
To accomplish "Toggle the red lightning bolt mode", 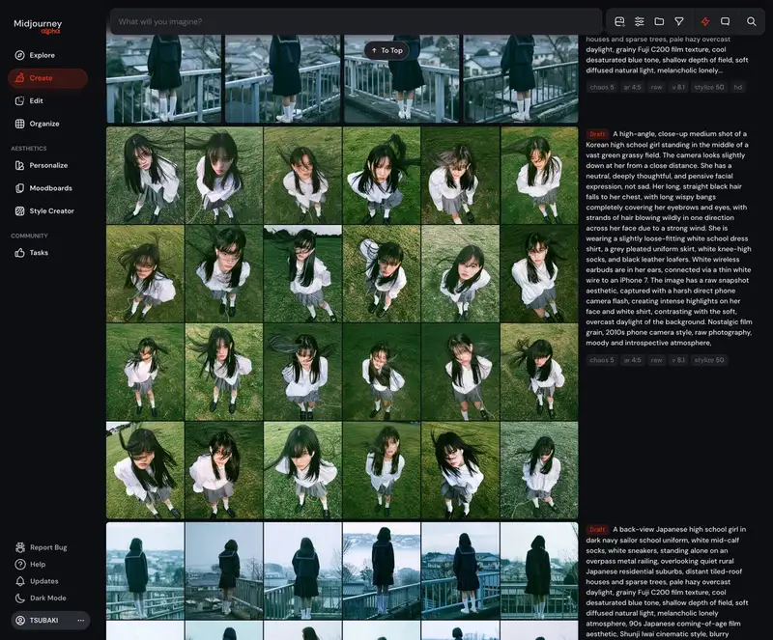I will pos(705,21).
